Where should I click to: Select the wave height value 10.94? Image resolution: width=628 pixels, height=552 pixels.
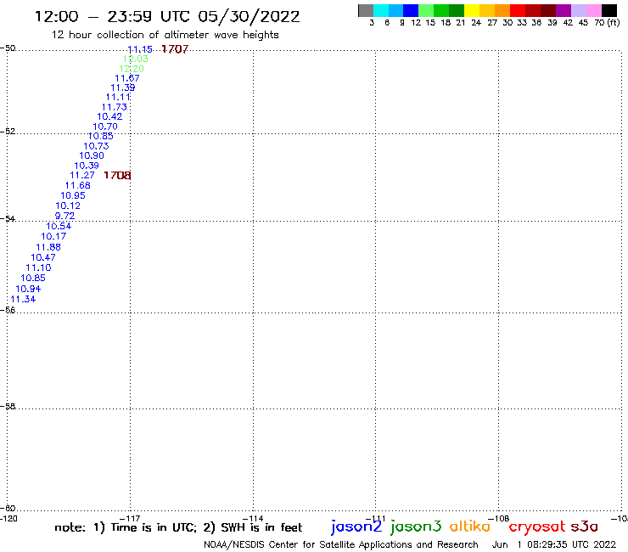[28, 289]
